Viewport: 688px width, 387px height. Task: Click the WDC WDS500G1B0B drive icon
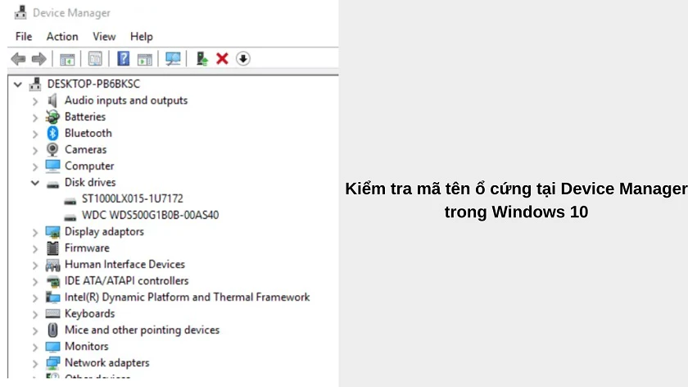70,217
